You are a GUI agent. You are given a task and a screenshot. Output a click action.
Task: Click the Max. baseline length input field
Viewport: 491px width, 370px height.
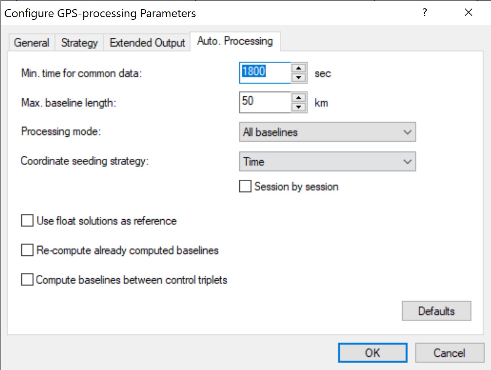[265, 102]
